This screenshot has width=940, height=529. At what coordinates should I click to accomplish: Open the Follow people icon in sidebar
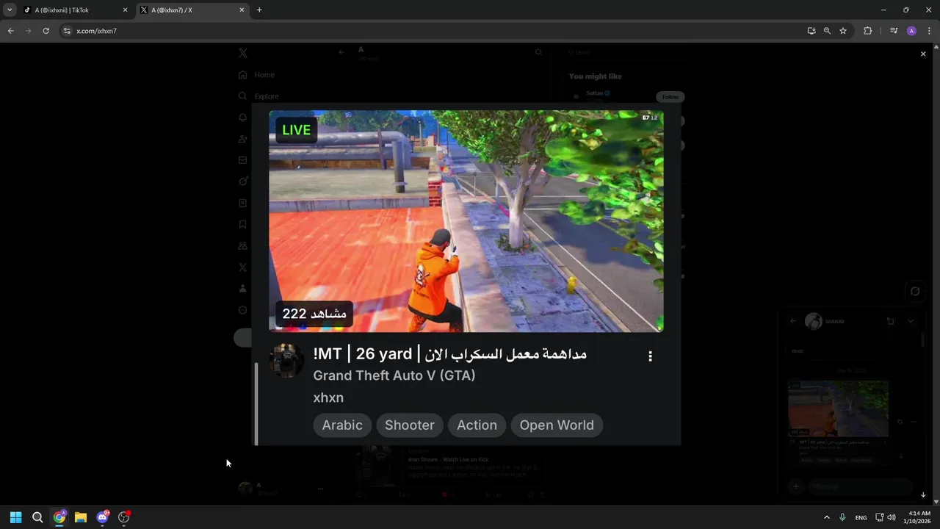coord(243,139)
